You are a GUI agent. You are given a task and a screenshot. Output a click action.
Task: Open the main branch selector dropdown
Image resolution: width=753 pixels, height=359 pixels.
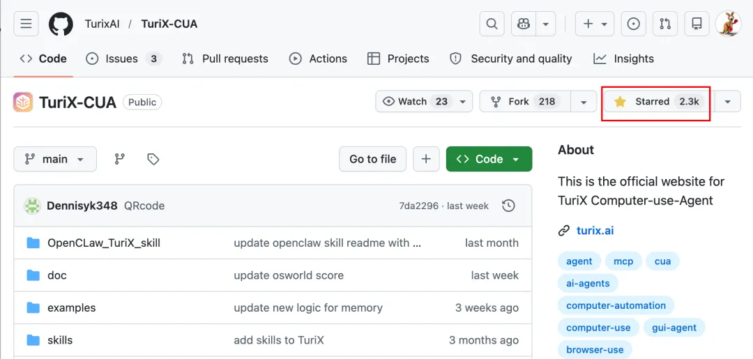55,159
